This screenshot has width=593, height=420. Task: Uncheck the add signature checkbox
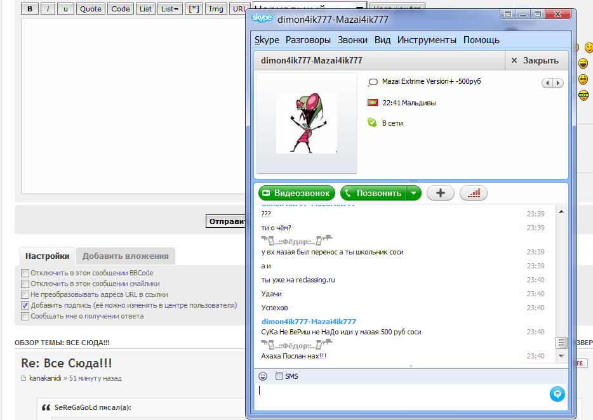pyautogui.click(x=25, y=305)
